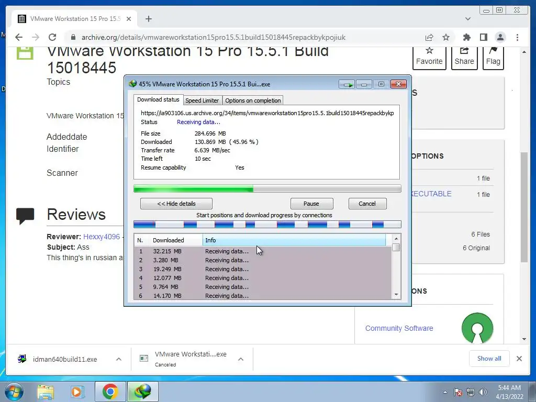The width and height of the screenshot is (536, 402).
Task: Toggle the Chrome side panel icon
Action: pyautogui.click(x=483, y=37)
